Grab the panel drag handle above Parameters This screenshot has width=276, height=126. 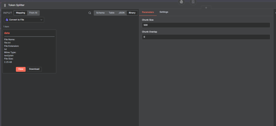click(x=206, y=8)
